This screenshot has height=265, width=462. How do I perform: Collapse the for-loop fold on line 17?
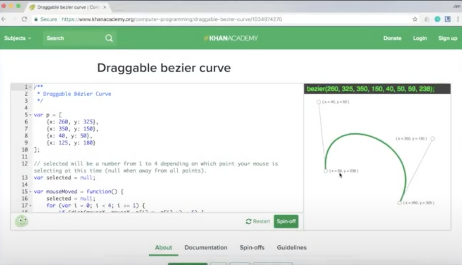(x=30, y=206)
